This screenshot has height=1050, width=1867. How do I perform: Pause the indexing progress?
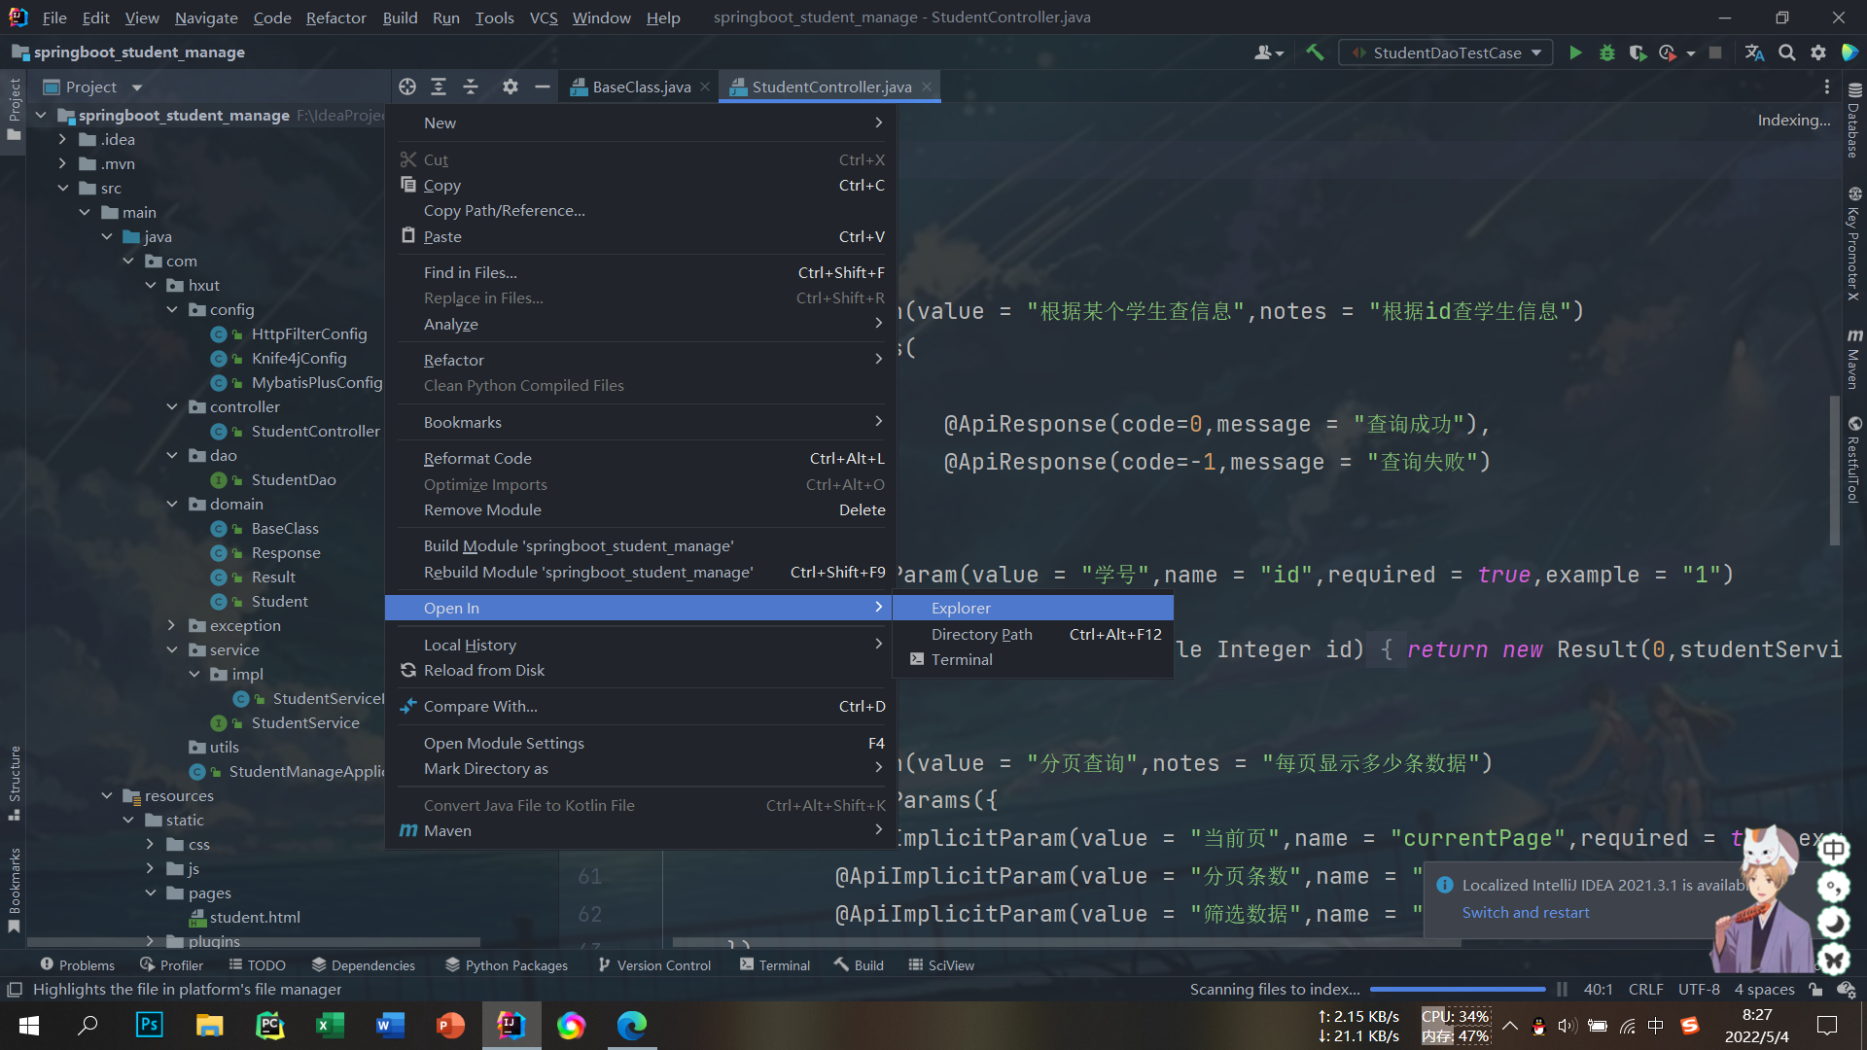(1562, 989)
